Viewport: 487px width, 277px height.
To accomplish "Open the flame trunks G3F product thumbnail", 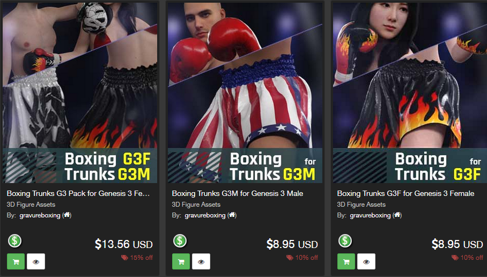I will tap(410, 93).
